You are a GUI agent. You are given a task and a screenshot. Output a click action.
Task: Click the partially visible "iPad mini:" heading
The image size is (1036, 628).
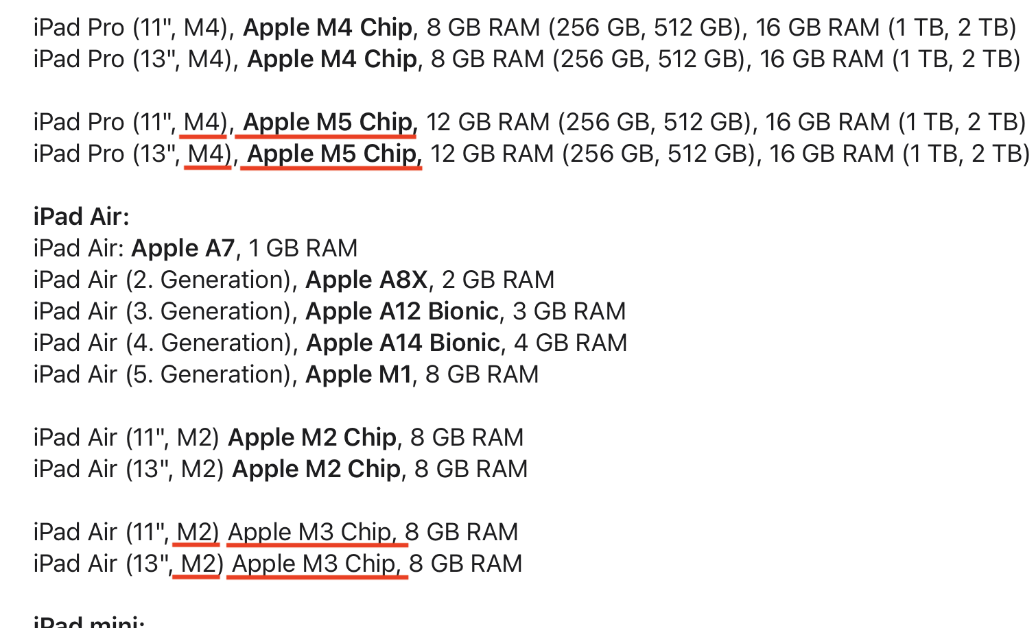click(x=89, y=623)
